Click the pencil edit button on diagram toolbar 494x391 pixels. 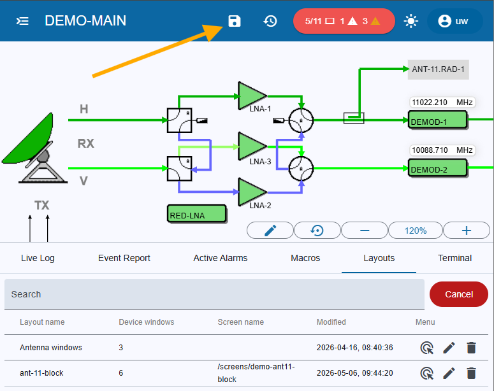[x=270, y=231]
